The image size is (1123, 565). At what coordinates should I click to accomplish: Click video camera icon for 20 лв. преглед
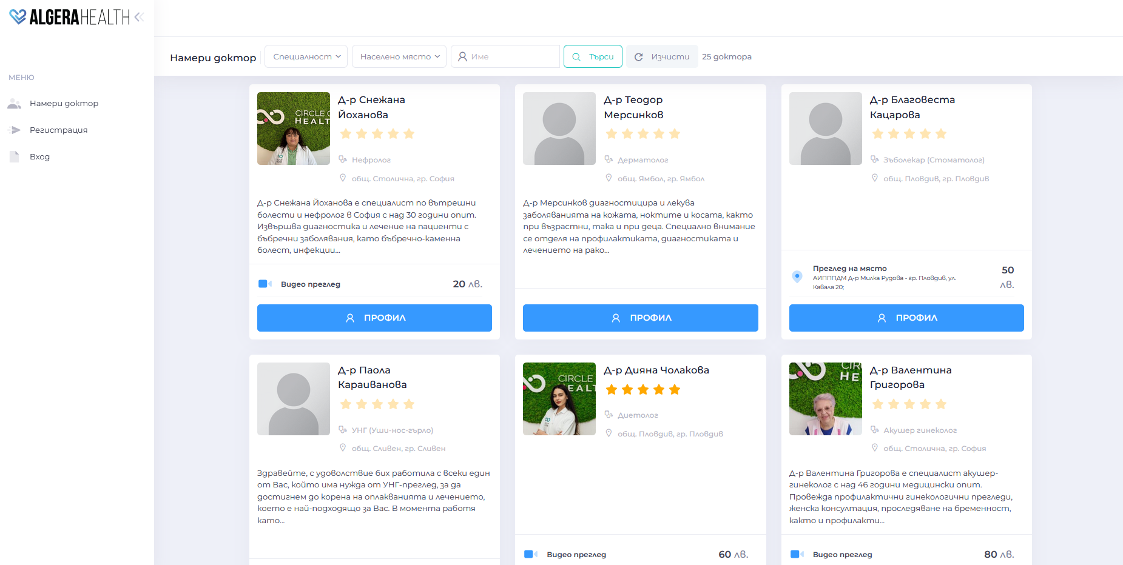pyautogui.click(x=265, y=284)
